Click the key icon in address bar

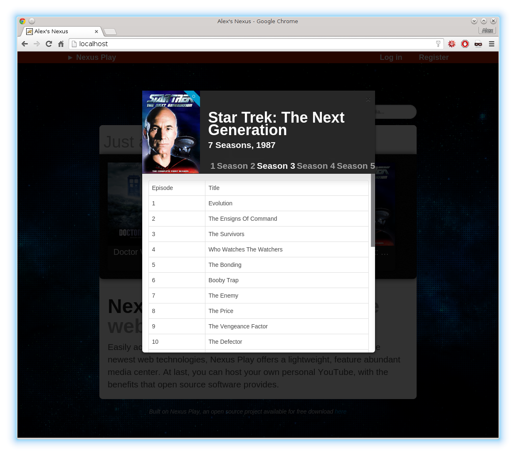438,44
